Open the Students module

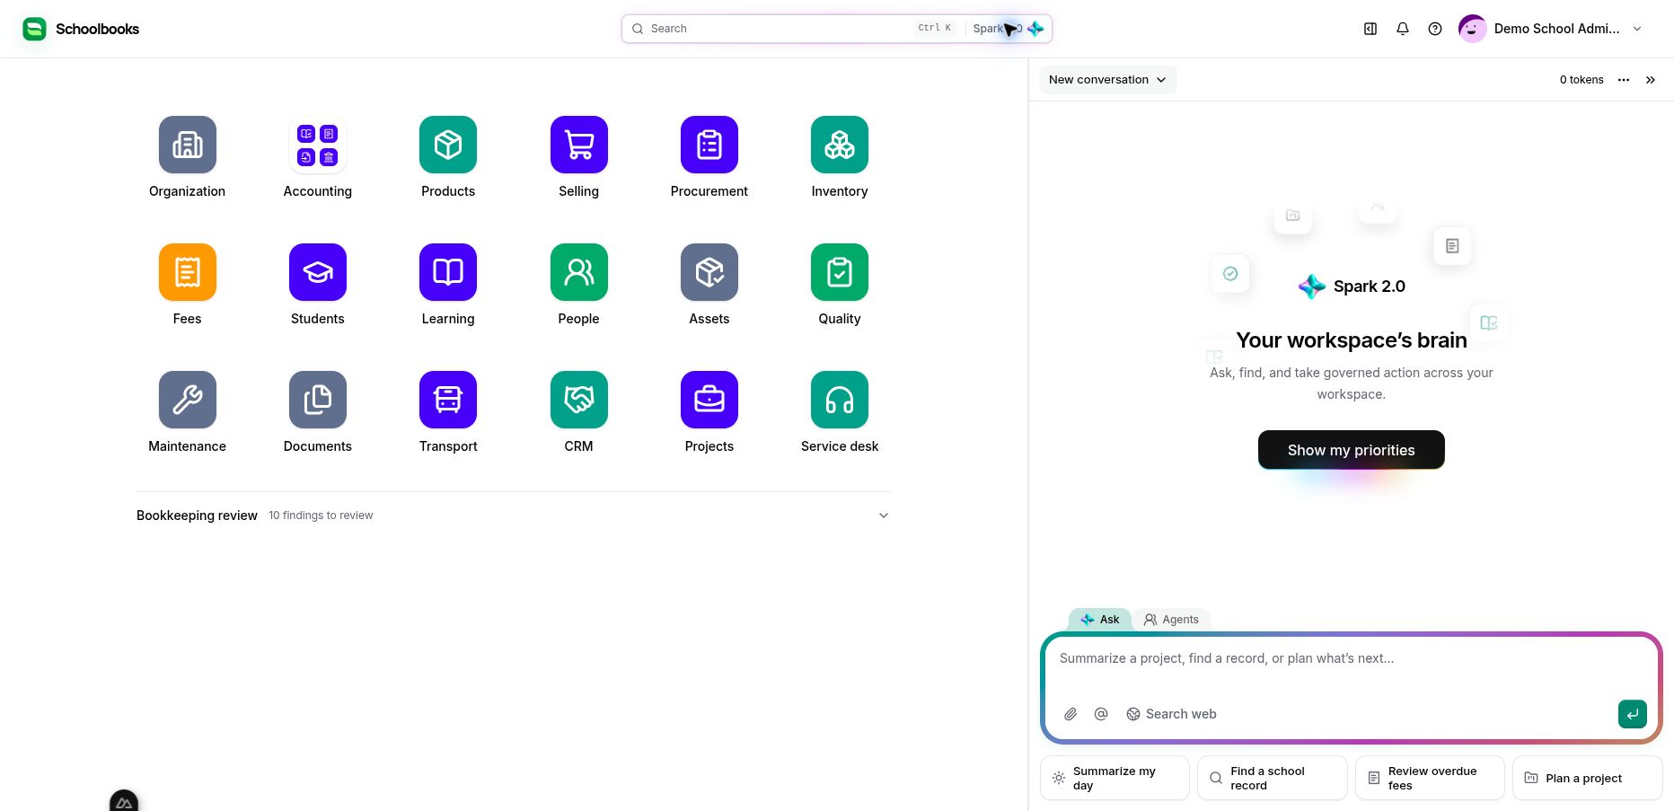point(318,272)
